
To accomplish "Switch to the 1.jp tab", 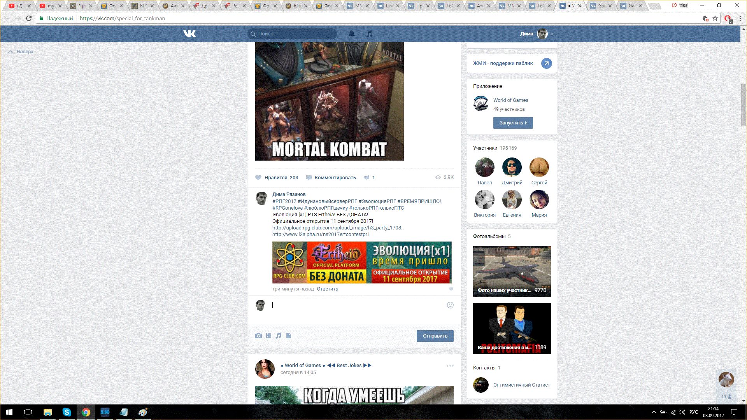I will [81, 6].
